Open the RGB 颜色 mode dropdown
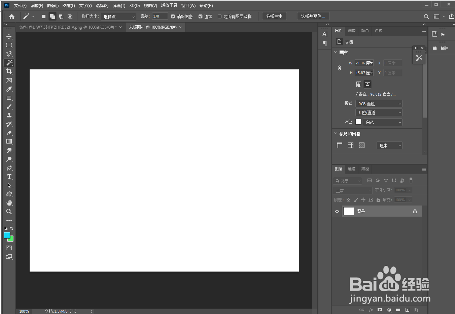The width and height of the screenshot is (455, 314). coord(379,103)
